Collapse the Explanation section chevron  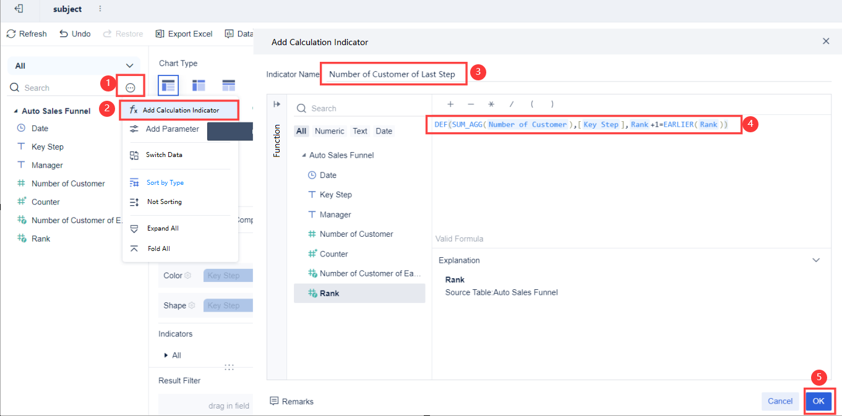[x=816, y=260]
